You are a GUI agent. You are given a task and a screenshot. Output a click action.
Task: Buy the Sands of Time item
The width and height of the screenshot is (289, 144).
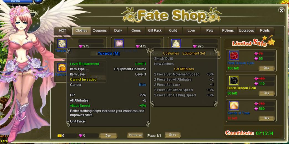[267, 118]
